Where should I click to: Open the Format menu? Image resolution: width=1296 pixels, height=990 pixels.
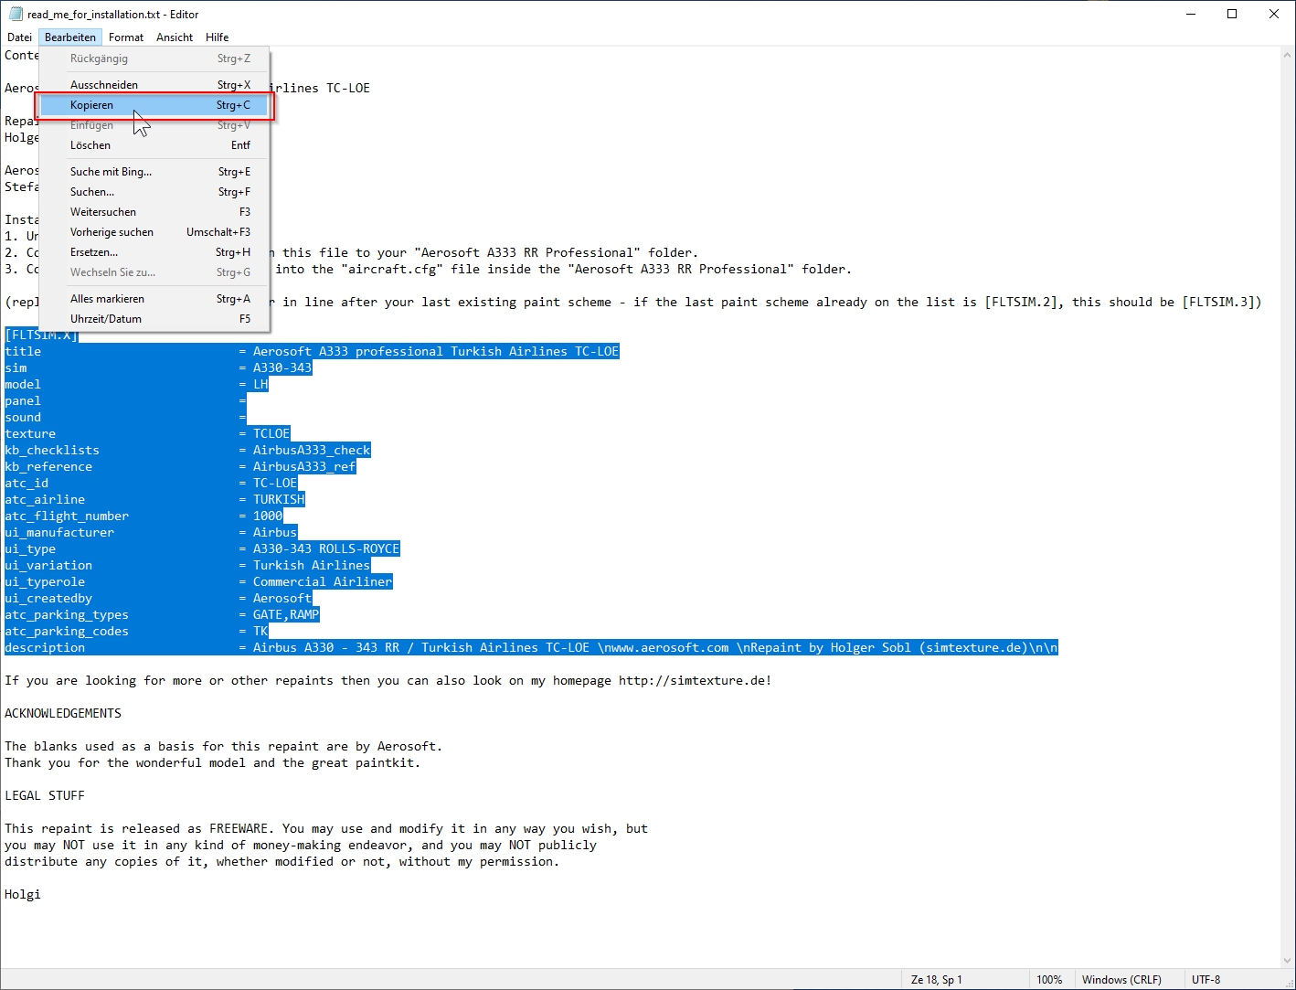[126, 37]
